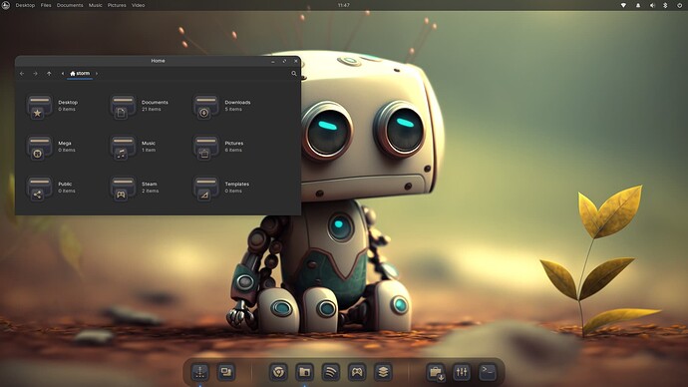Open the Documents menu in top panel

[70, 5]
